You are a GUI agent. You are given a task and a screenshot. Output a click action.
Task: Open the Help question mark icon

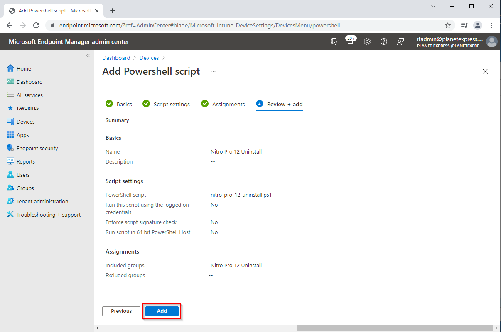[x=384, y=41]
